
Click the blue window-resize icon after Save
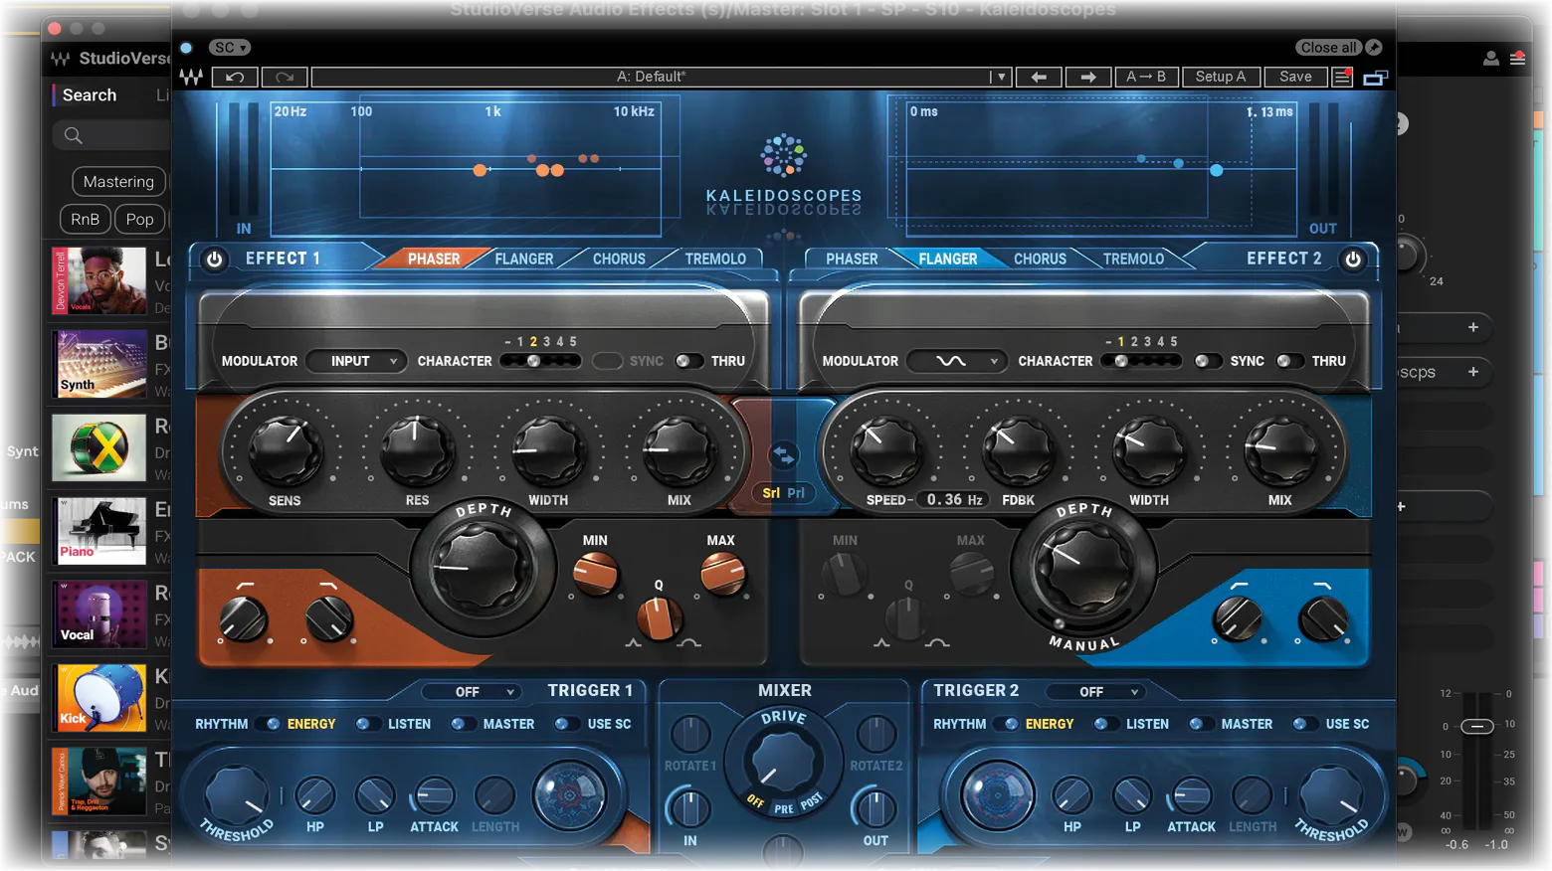click(1375, 78)
